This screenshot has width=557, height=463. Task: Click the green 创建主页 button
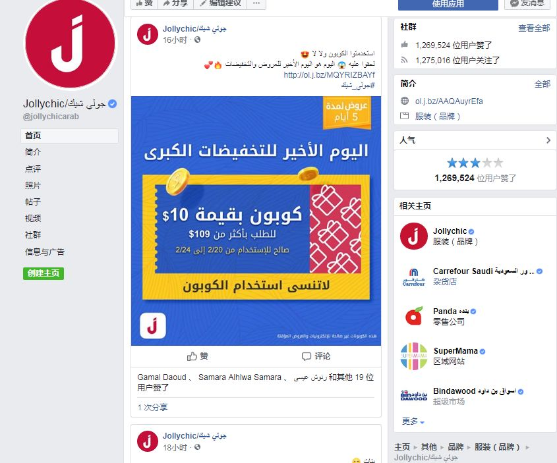click(x=44, y=273)
